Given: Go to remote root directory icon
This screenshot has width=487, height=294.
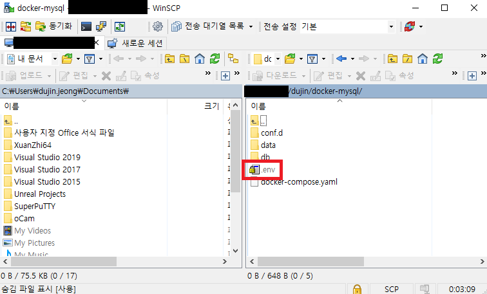Looking at the screenshot, I should pos(408,59).
